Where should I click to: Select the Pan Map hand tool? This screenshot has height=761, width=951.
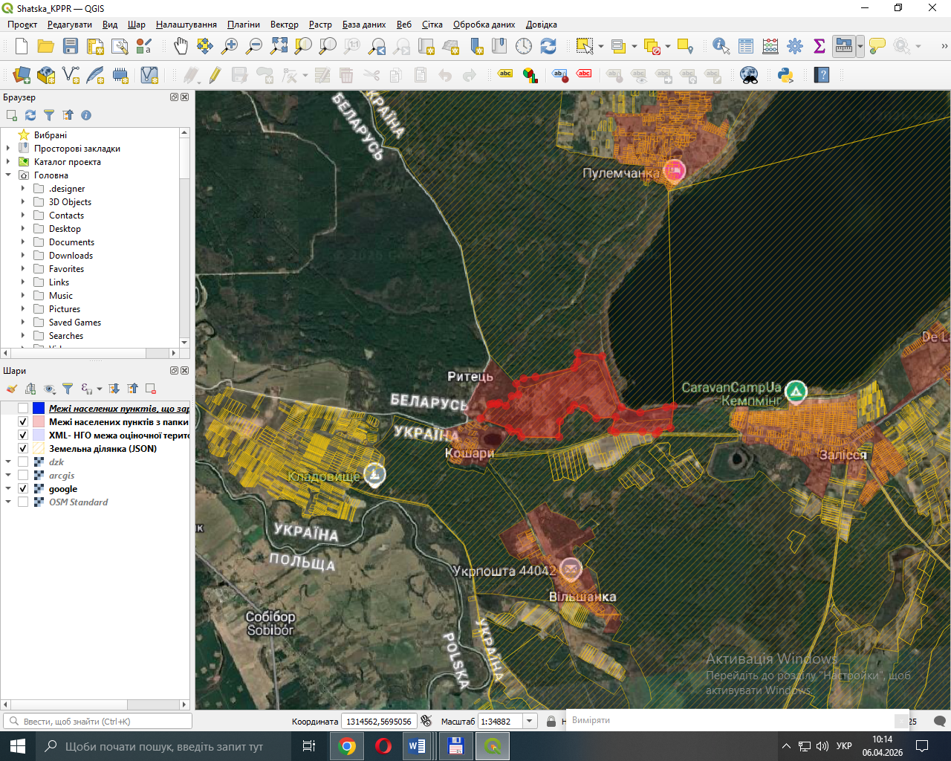[x=181, y=46]
